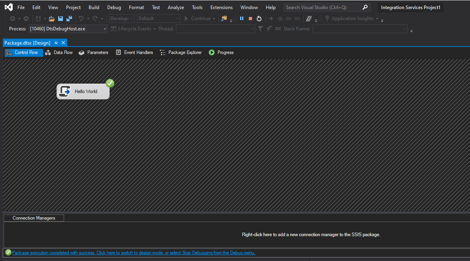This screenshot has height=261, width=470.
Task: Open the Process dropdown for DtsDebugHost.exe
Action: click(105, 29)
